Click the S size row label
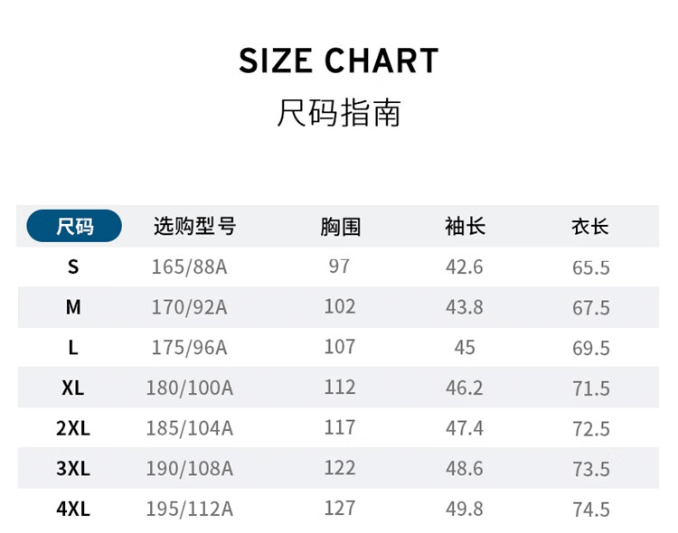 73,266
